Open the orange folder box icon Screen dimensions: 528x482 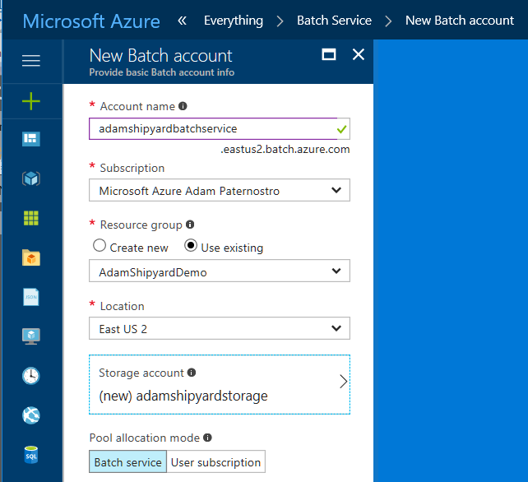click(31, 257)
